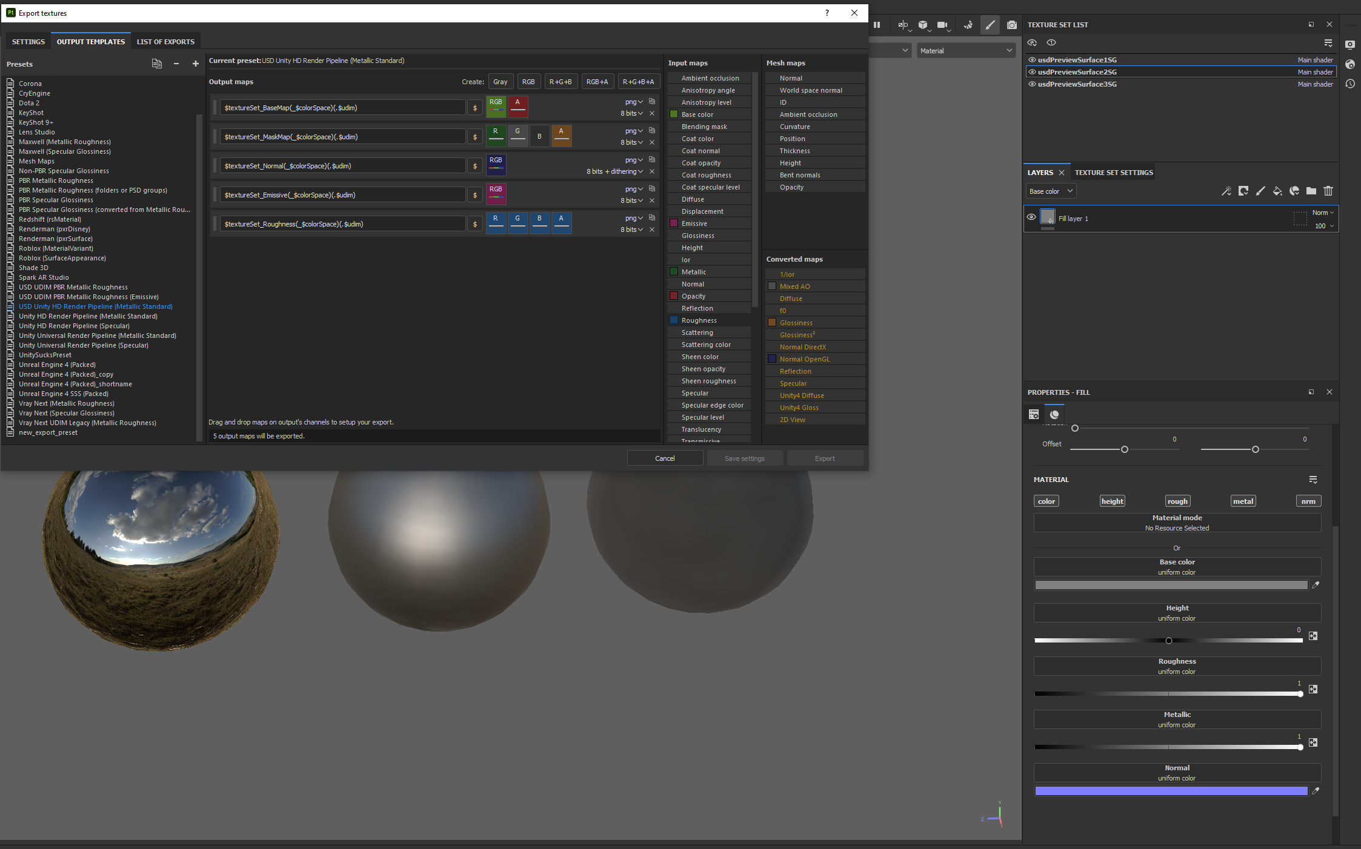Viewport: 1361px width, 849px height.
Task: Add a fill layer with bucket icon
Action: point(1277,191)
